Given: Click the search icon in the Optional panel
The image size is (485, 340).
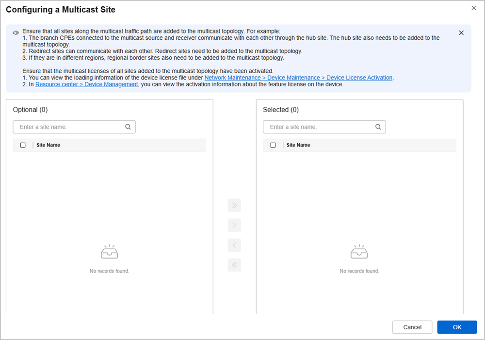Looking at the screenshot, I should point(128,127).
